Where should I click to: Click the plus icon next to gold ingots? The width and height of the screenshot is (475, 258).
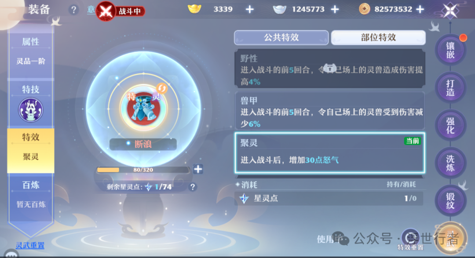tap(250, 9)
